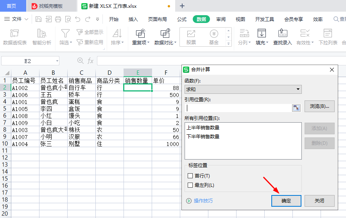The image size is (346, 218).
Task: Check the left column (最左列) checkbox
Action: 190,185
